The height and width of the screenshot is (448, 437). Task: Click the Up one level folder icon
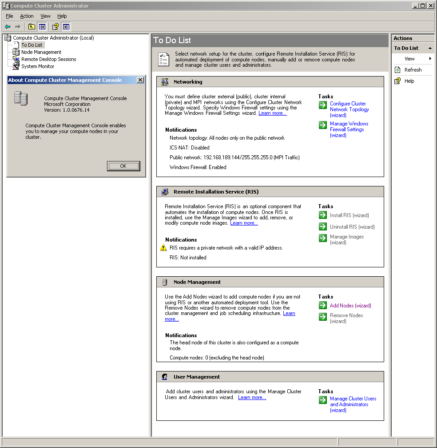[32, 27]
